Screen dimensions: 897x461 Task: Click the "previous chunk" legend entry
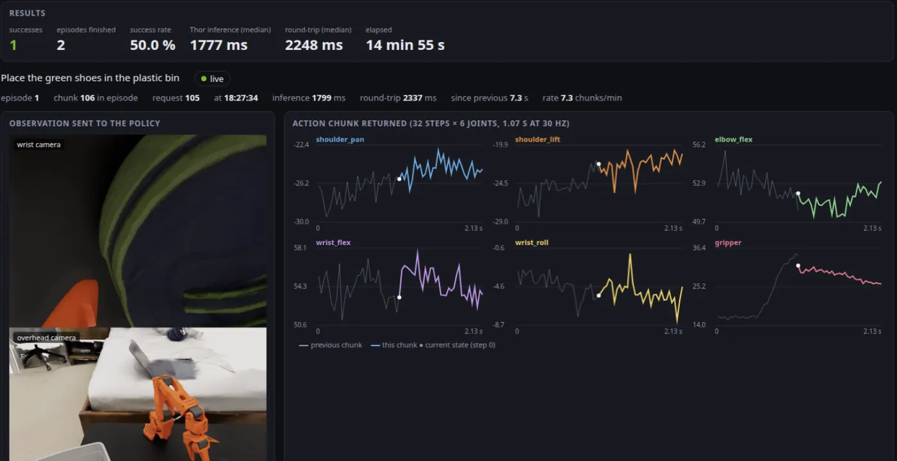[x=331, y=345]
